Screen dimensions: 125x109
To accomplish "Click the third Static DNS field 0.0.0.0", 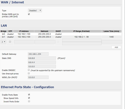I will (x=42, y=67).
